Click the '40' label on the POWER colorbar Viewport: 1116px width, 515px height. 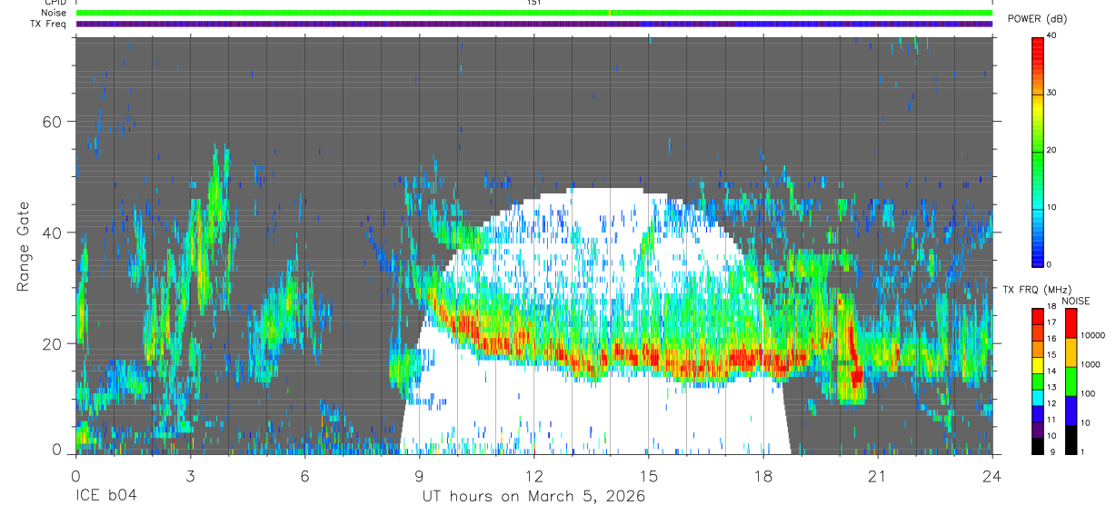(1052, 36)
